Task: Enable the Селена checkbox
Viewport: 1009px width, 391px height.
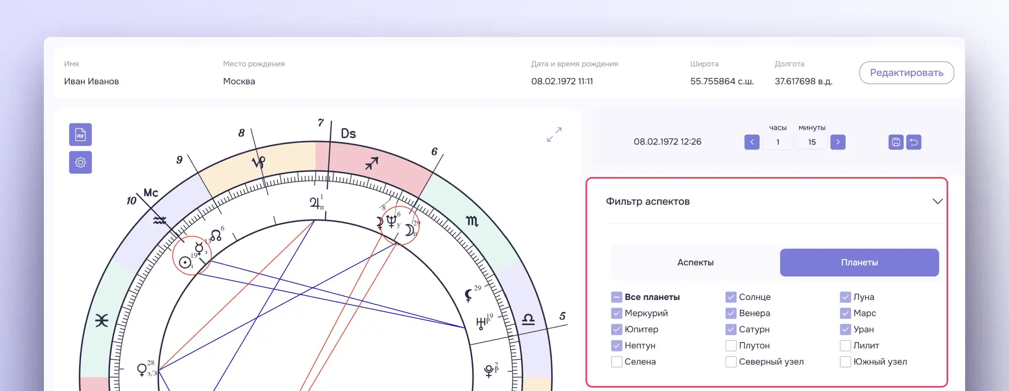Action: 616,362
